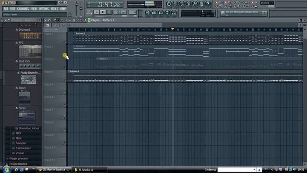Click the project info round toolbar icon

point(201,4)
